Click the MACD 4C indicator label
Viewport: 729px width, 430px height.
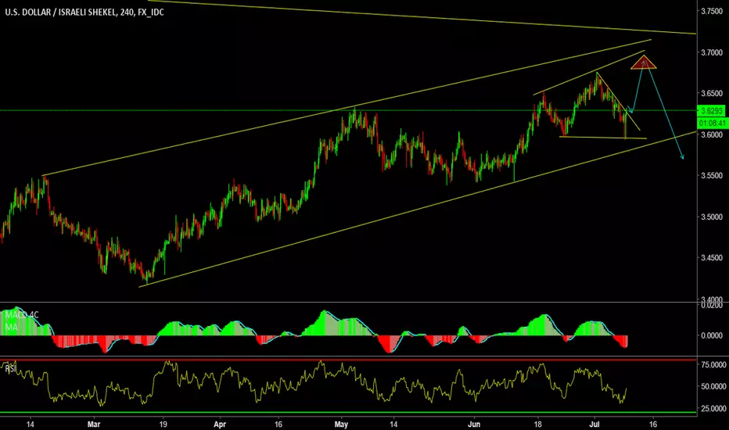tap(22, 315)
